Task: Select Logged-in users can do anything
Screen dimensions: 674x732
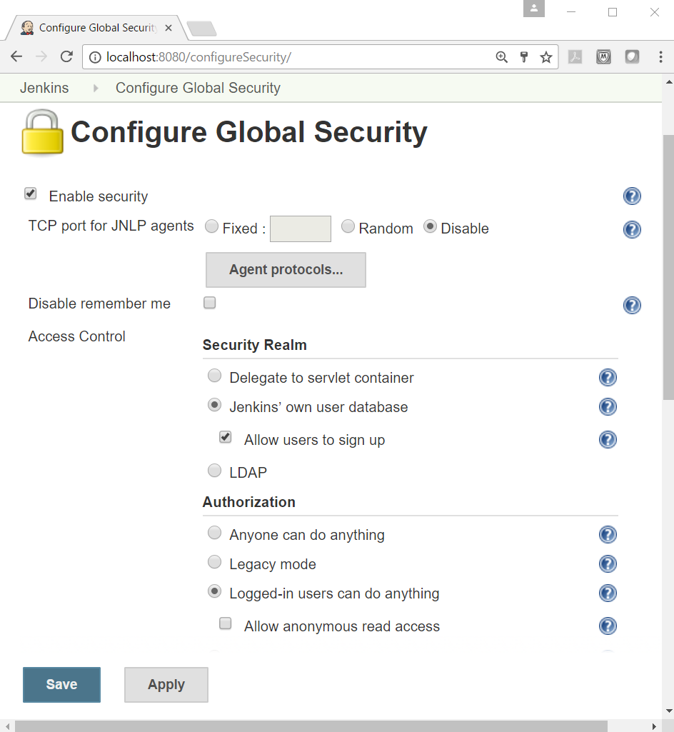Action: [x=214, y=591]
